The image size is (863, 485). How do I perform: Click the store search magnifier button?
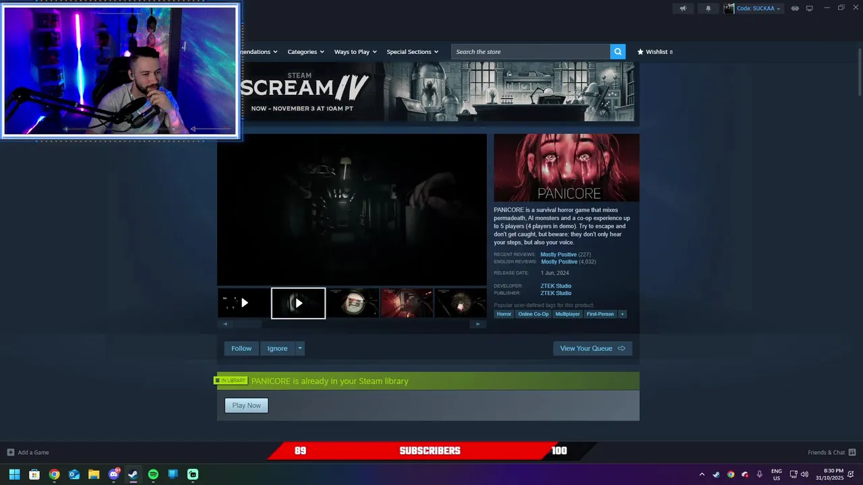618,52
